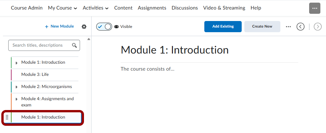Click the search titles, descriptions field
The image size is (326, 133).
tap(40, 45)
